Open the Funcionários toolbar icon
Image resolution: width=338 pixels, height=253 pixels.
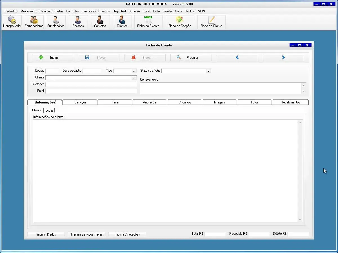(56, 20)
